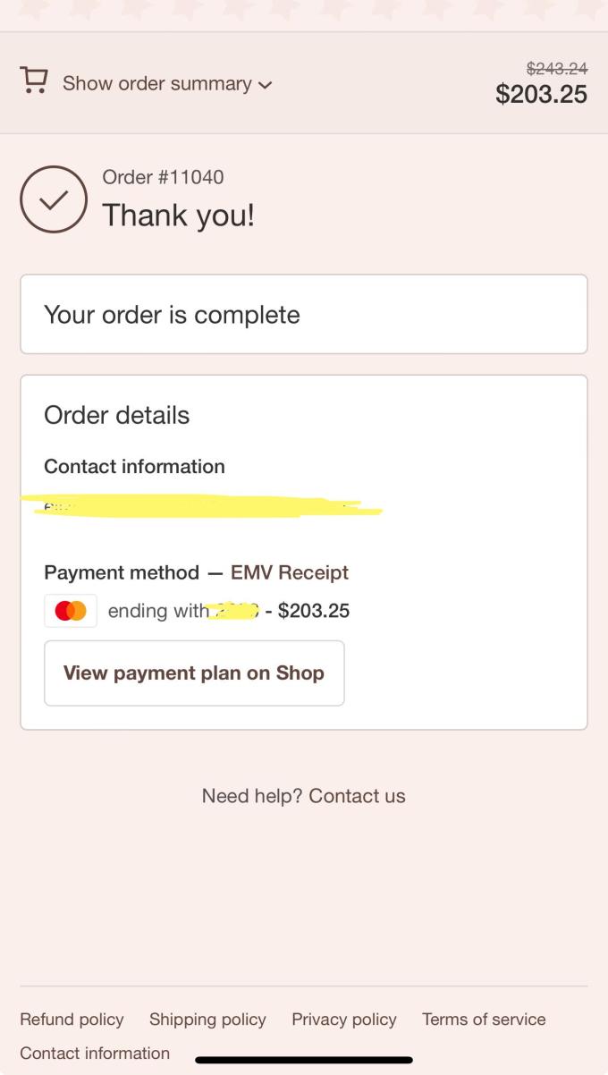Open Show order summary text
The image size is (608, 1075).
tap(156, 83)
